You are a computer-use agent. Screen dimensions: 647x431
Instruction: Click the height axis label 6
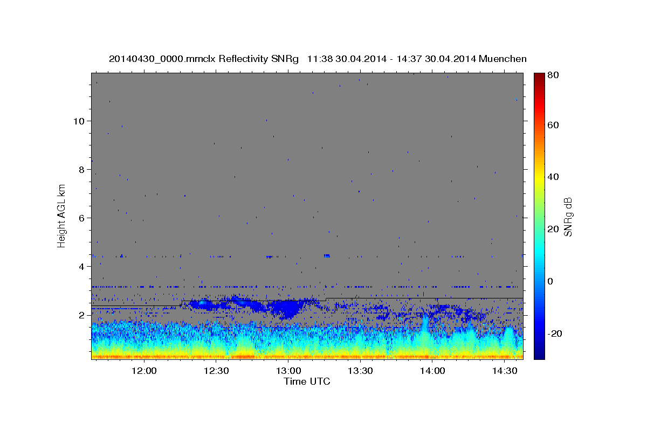point(81,218)
